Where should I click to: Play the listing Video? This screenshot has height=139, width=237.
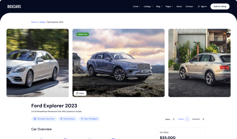[x=80, y=93]
